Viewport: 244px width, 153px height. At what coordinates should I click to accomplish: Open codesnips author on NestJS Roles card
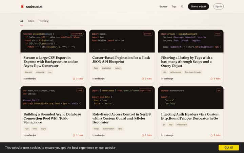click(x=100, y=135)
